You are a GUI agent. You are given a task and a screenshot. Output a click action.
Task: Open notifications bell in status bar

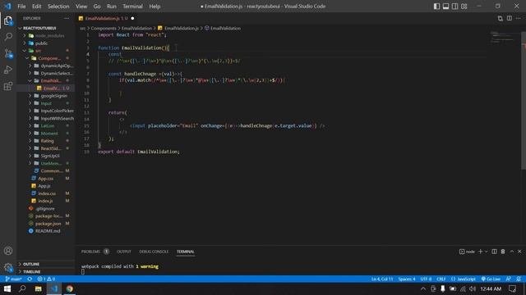coord(519,279)
